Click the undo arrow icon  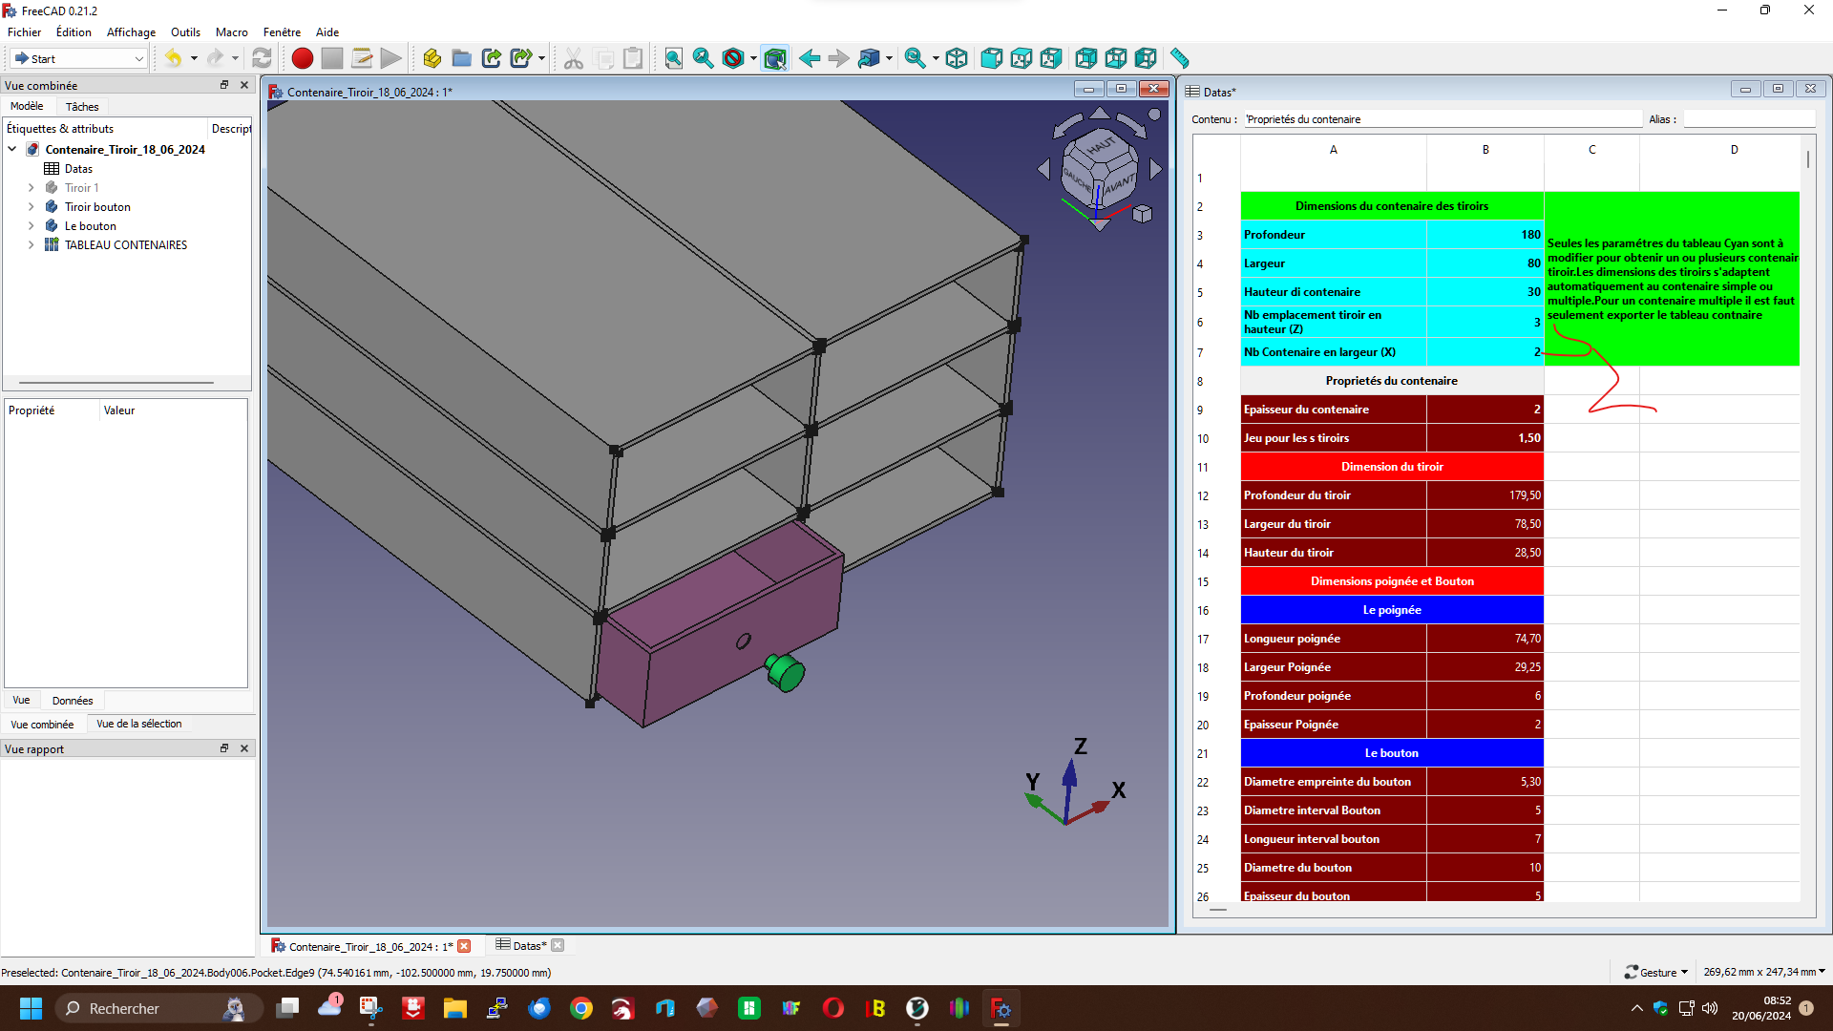(173, 58)
